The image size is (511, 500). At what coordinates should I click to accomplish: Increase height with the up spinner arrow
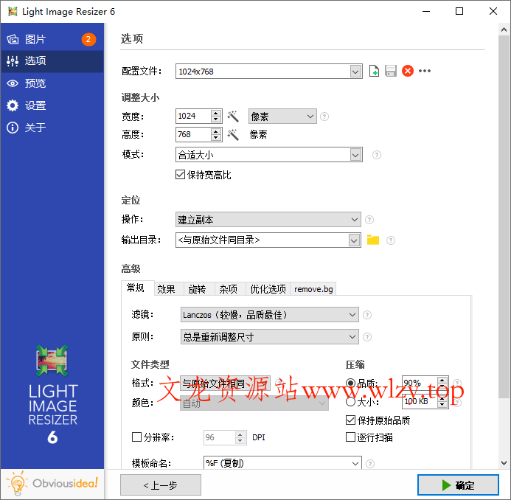(216, 131)
